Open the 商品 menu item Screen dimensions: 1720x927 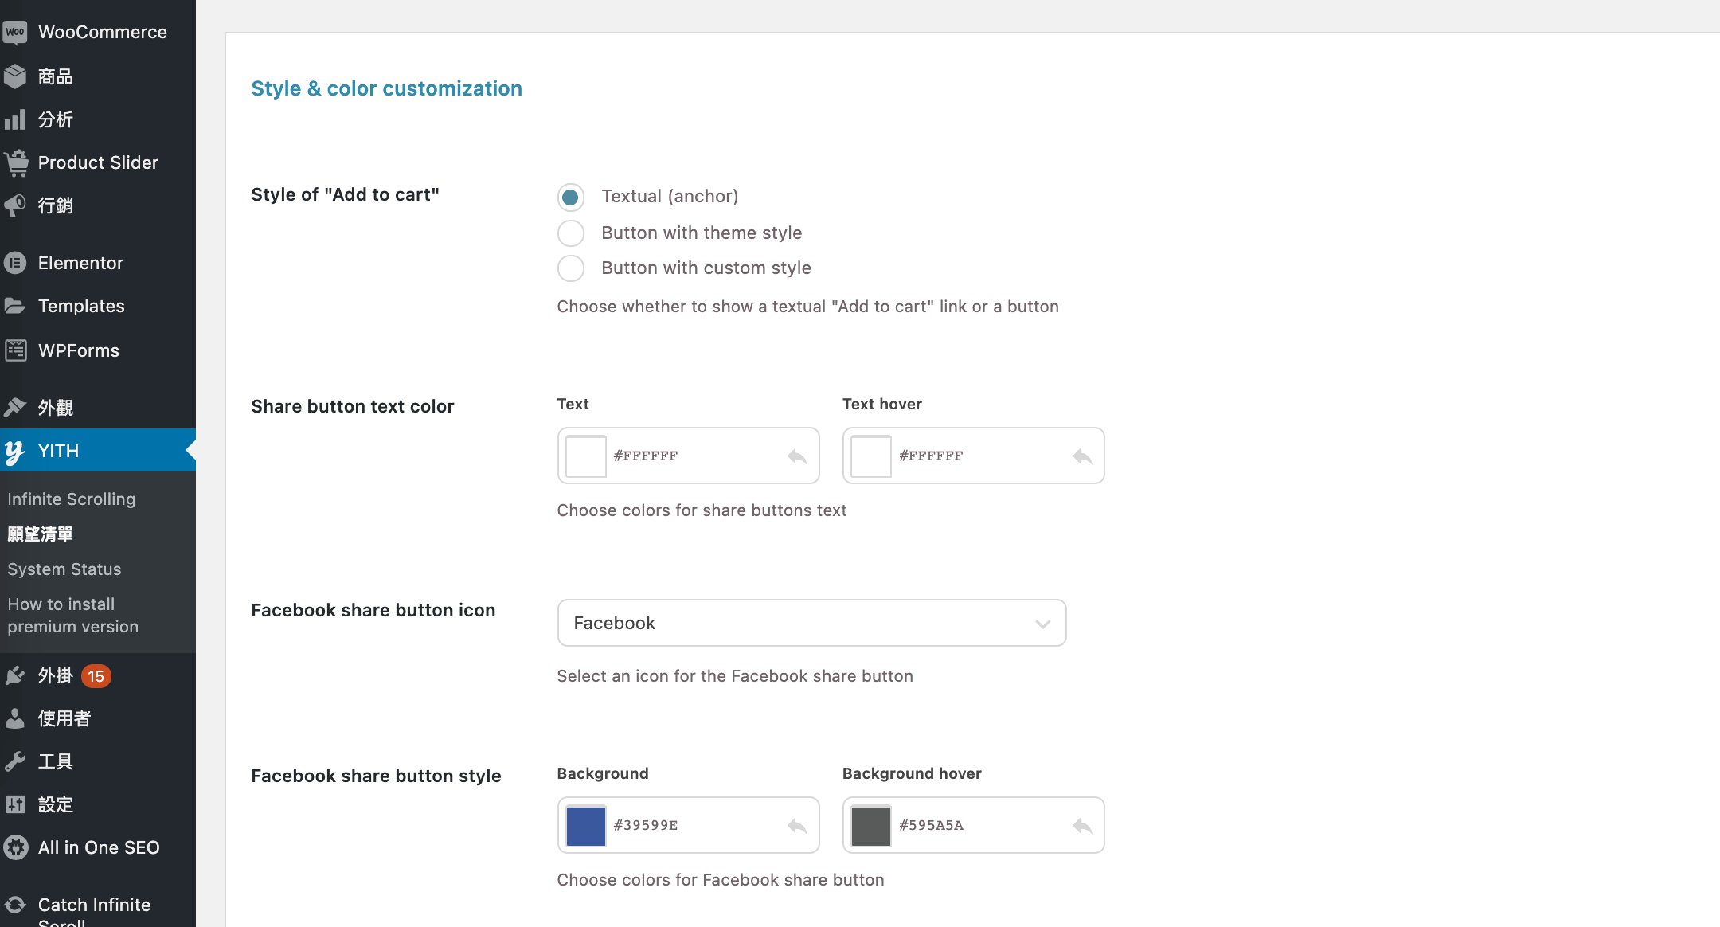(56, 76)
